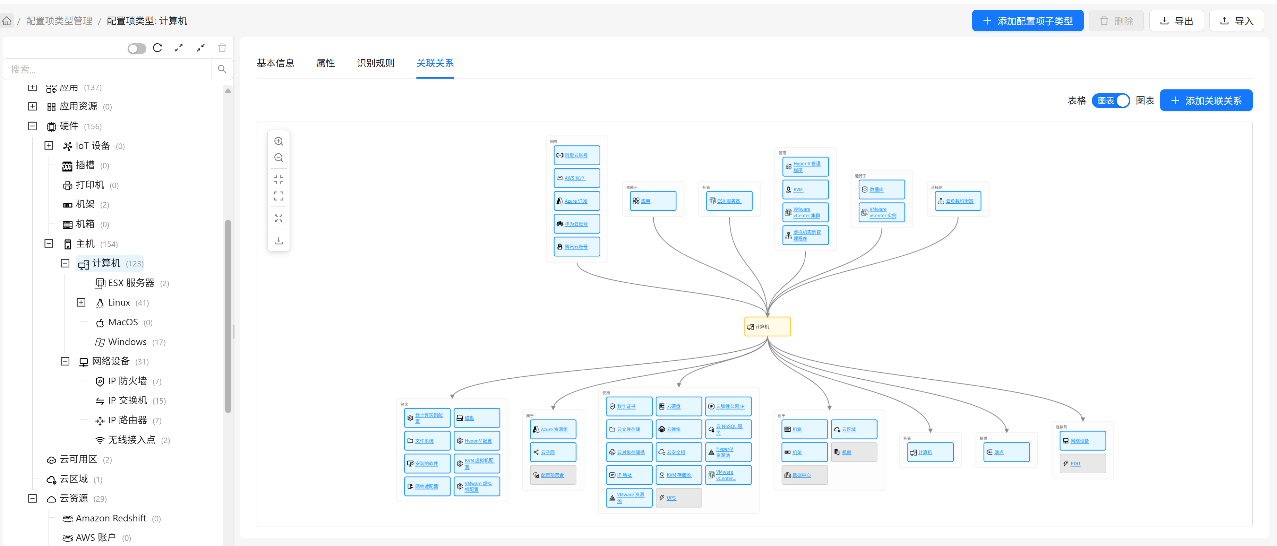Viewport: 1277px width, 546px height.
Task: Click the IP 路由器 router icon
Action: click(100, 421)
